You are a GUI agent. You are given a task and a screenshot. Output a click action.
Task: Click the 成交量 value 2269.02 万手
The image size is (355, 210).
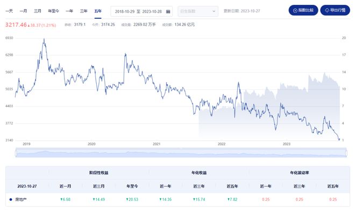pyautogui.click(x=145, y=24)
